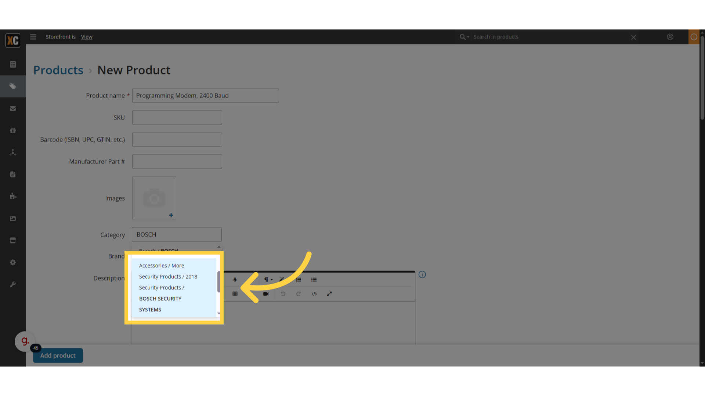
Task: Insert an unordered bullet list
Action: click(x=314, y=279)
